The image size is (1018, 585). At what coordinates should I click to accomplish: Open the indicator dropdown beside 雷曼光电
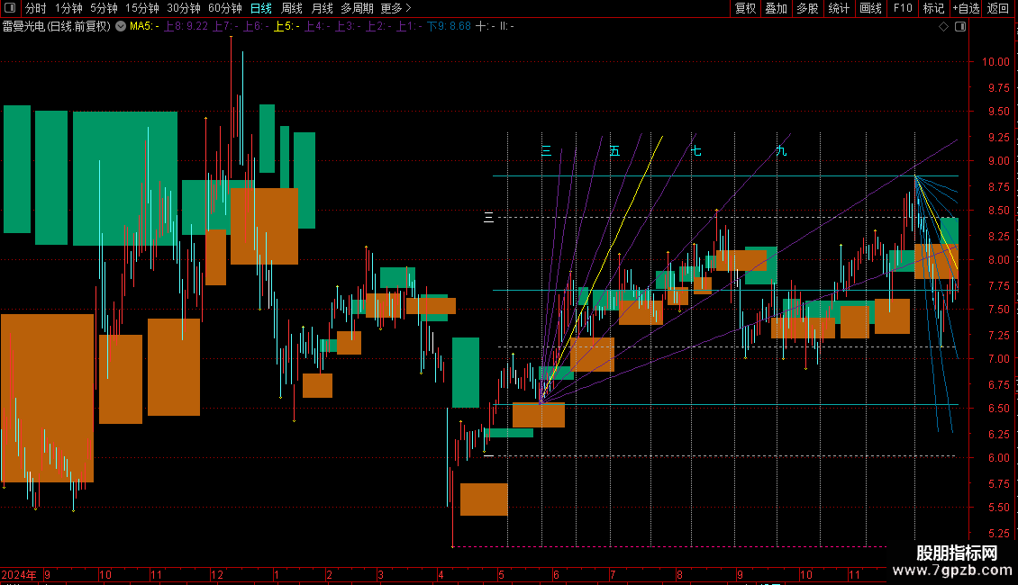[121, 27]
